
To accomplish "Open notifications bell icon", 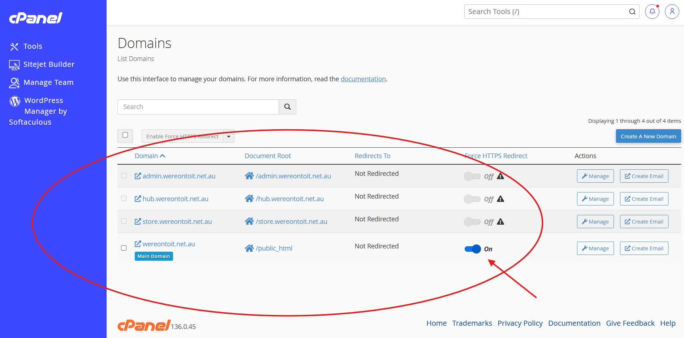I will click(x=652, y=12).
